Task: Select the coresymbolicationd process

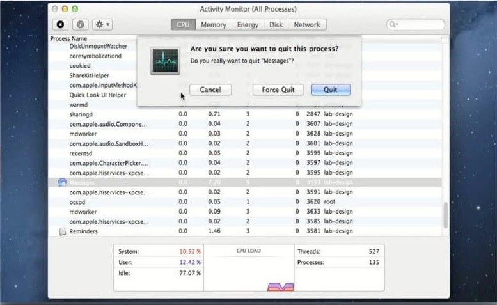Action: click(95, 56)
